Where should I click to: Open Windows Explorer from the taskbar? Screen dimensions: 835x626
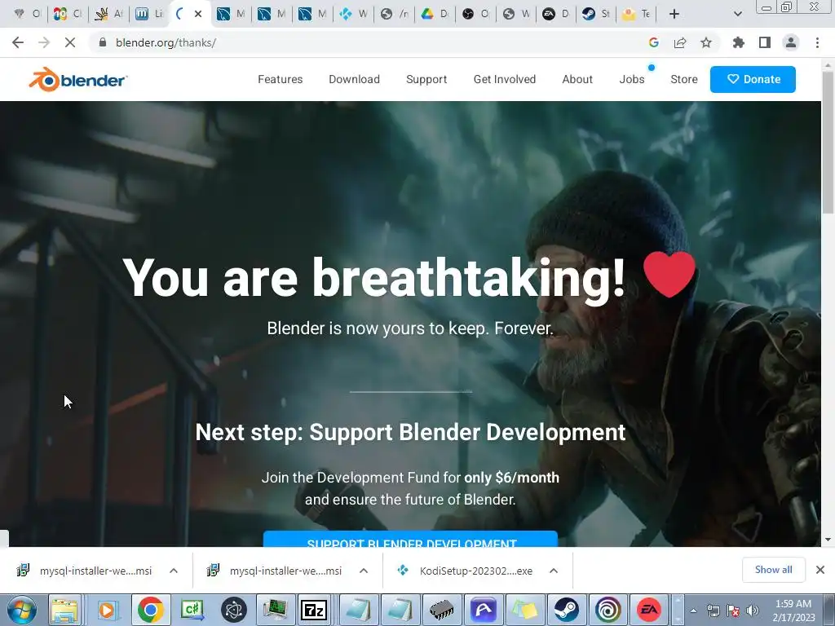pyautogui.click(x=64, y=610)
